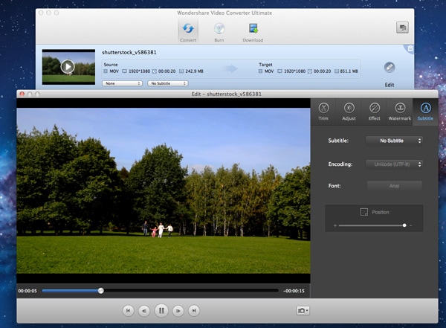Click the remaining time -00:00:15
This screenshot has width=446, height=328.
click(x=294, y=291)
